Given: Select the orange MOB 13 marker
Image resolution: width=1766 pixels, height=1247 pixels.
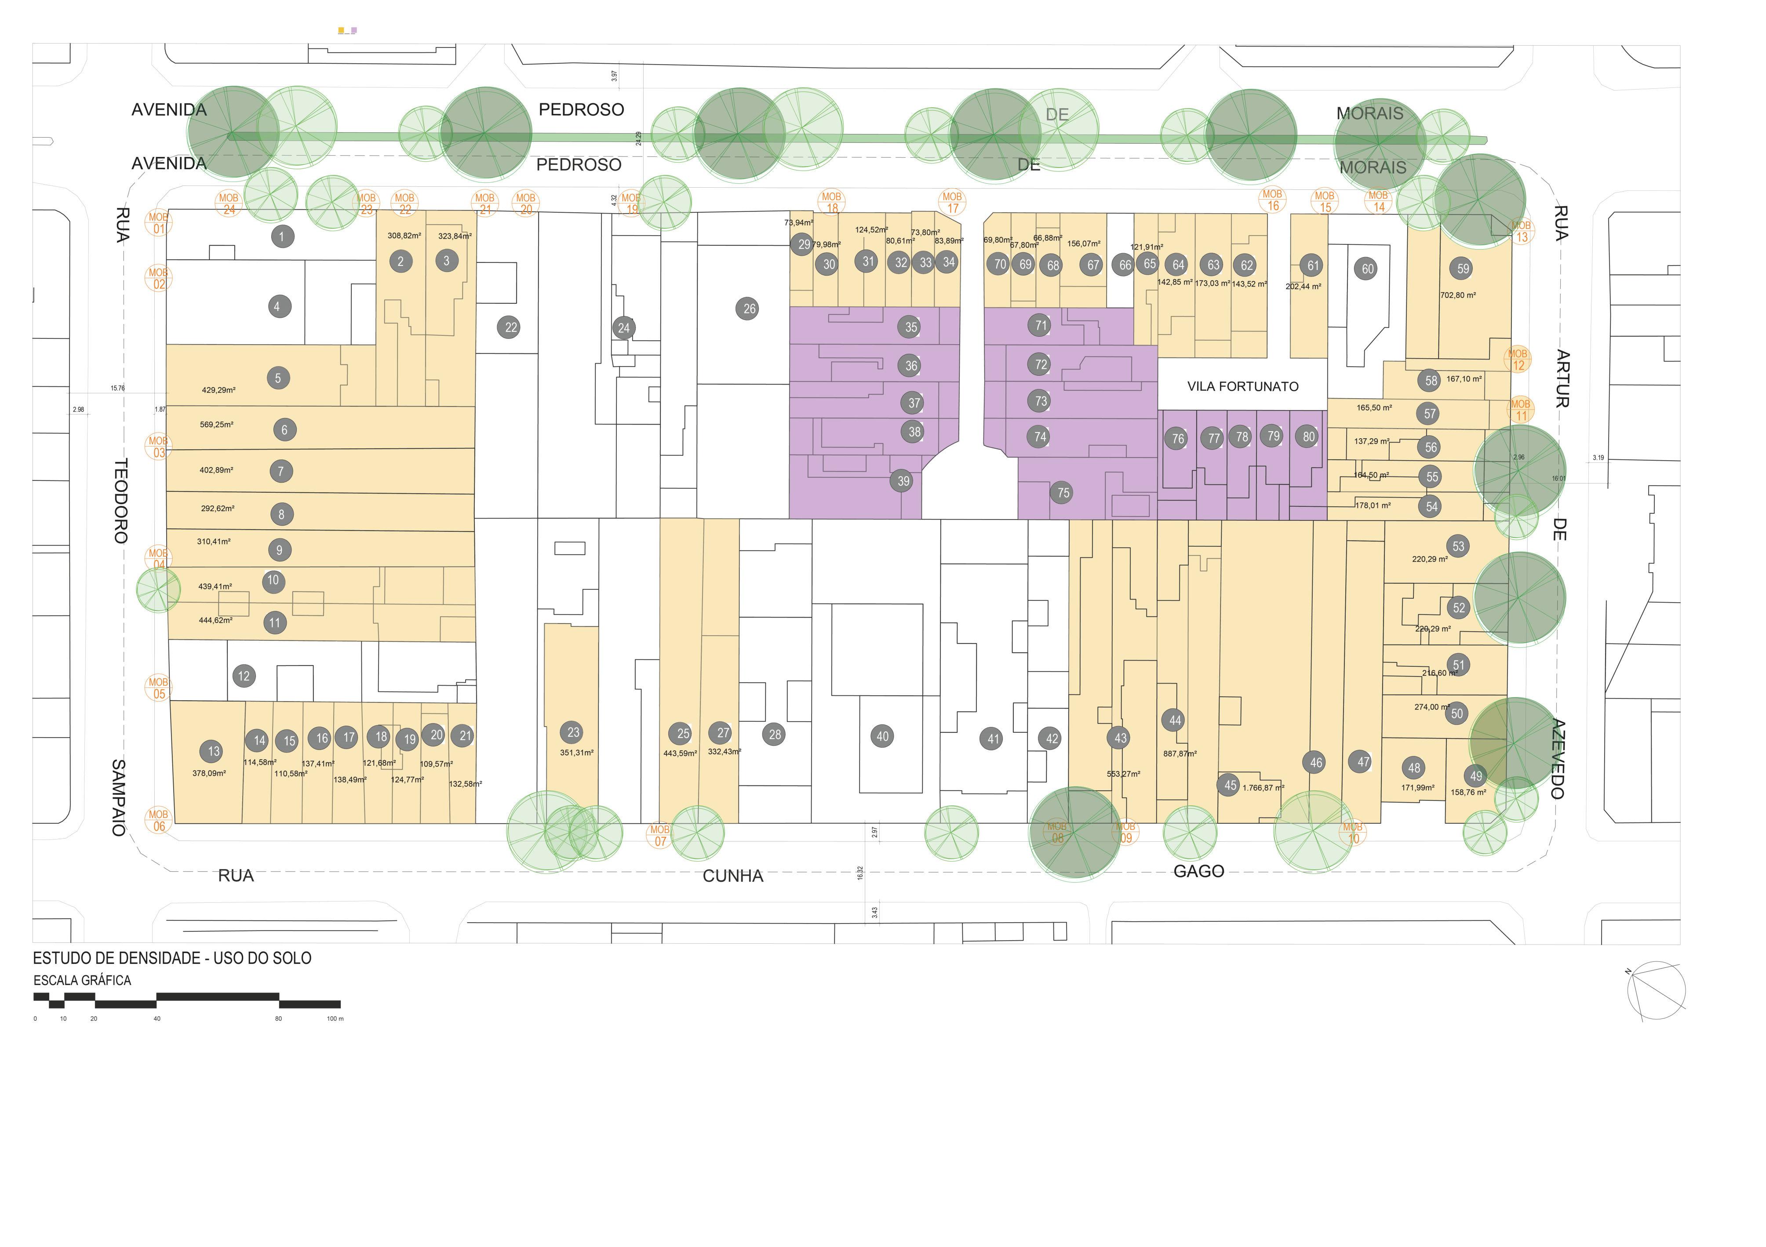Looking at the screenshot, I should 1521,231.
